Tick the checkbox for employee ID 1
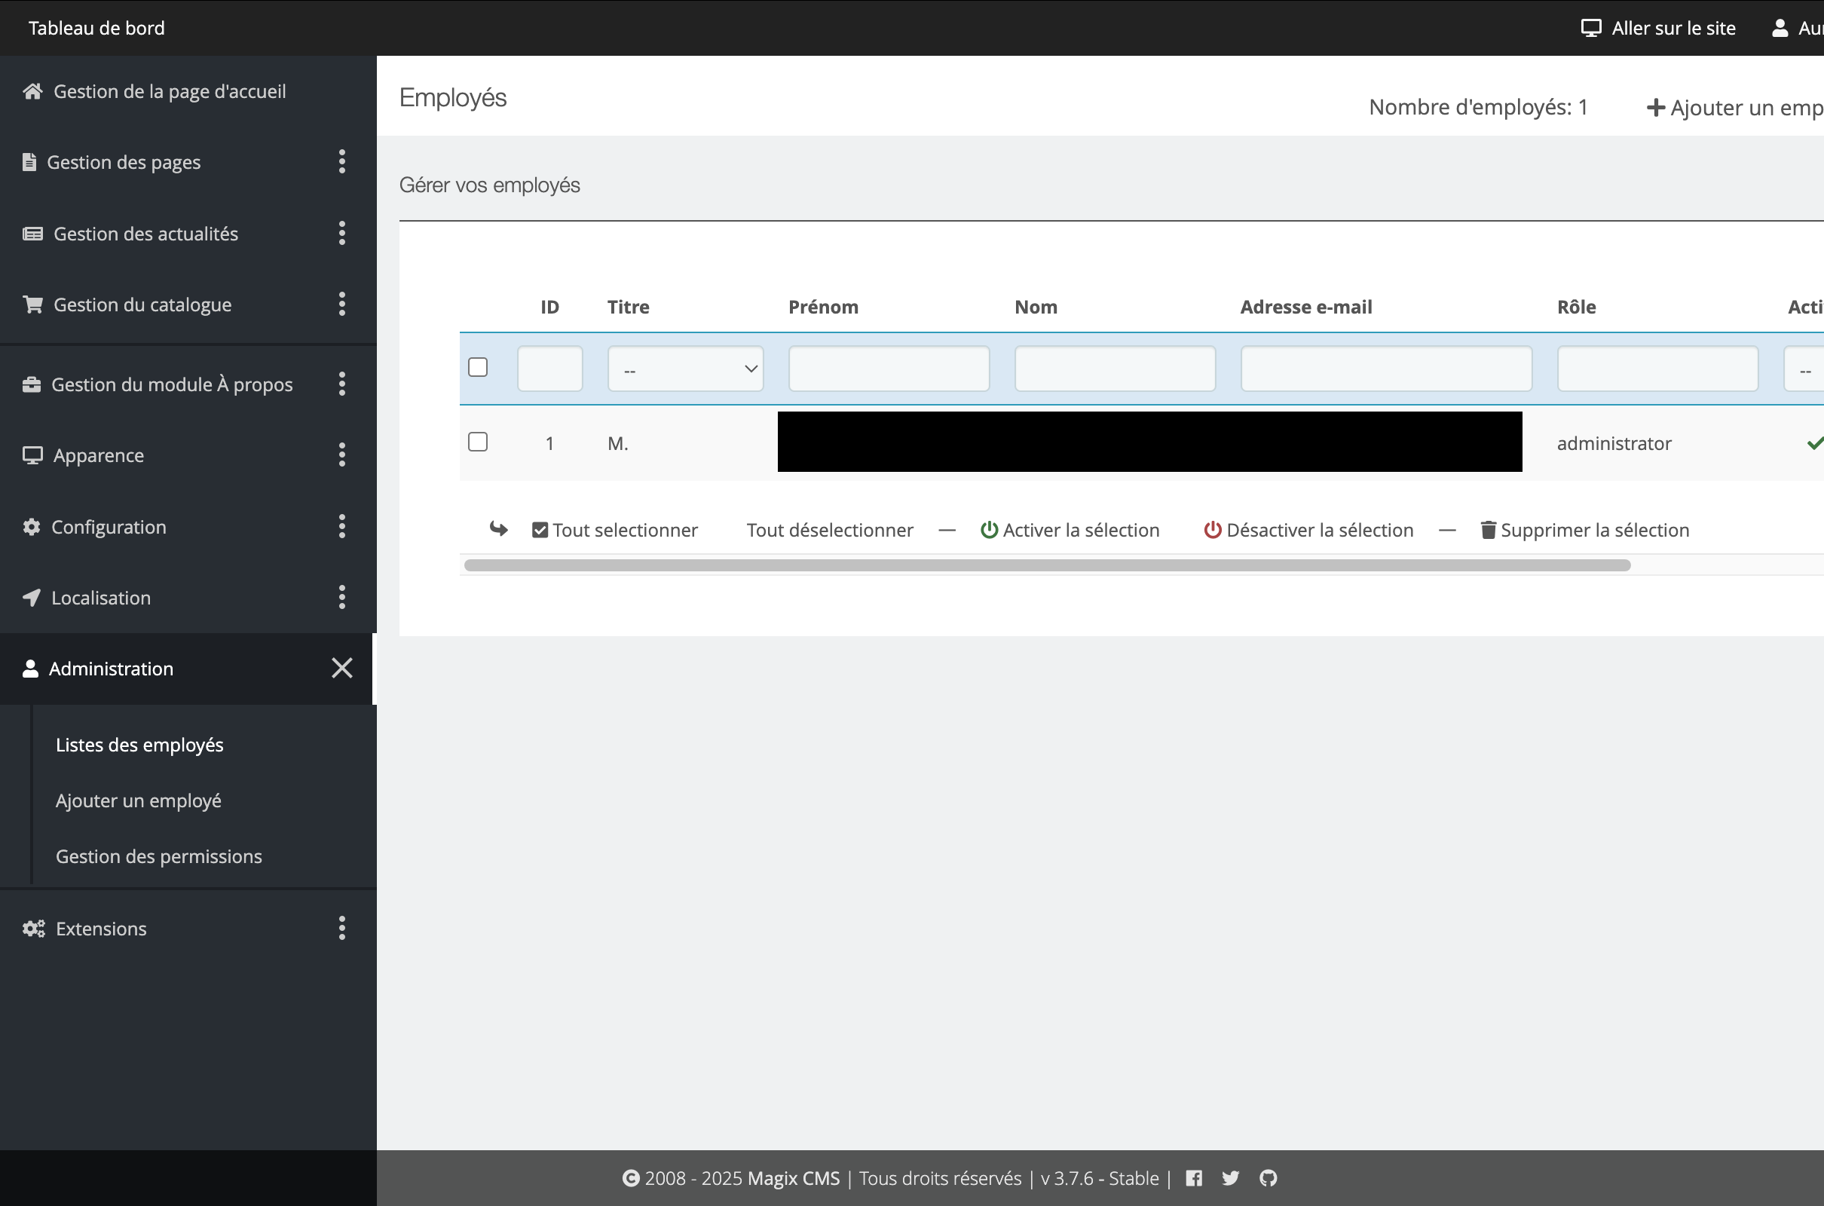Screen dimensions: 1824x1206 tap(478, 442)
